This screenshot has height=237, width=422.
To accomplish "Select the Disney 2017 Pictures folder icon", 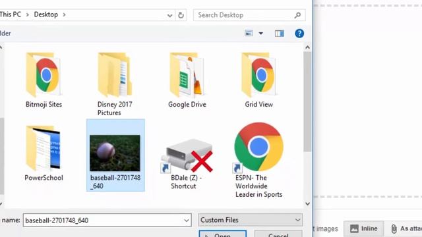I will pyautogui.click(x=115, y=74).
